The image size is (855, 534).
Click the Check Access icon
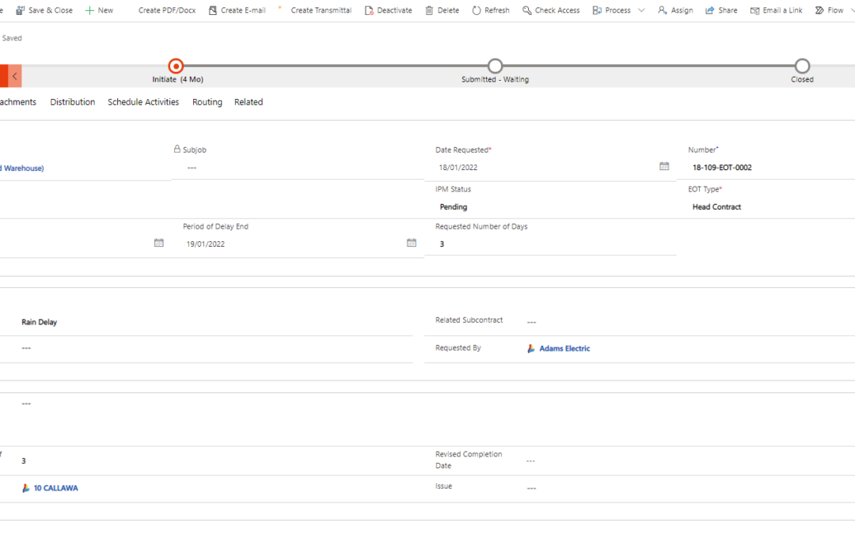(x=527, y=10)
